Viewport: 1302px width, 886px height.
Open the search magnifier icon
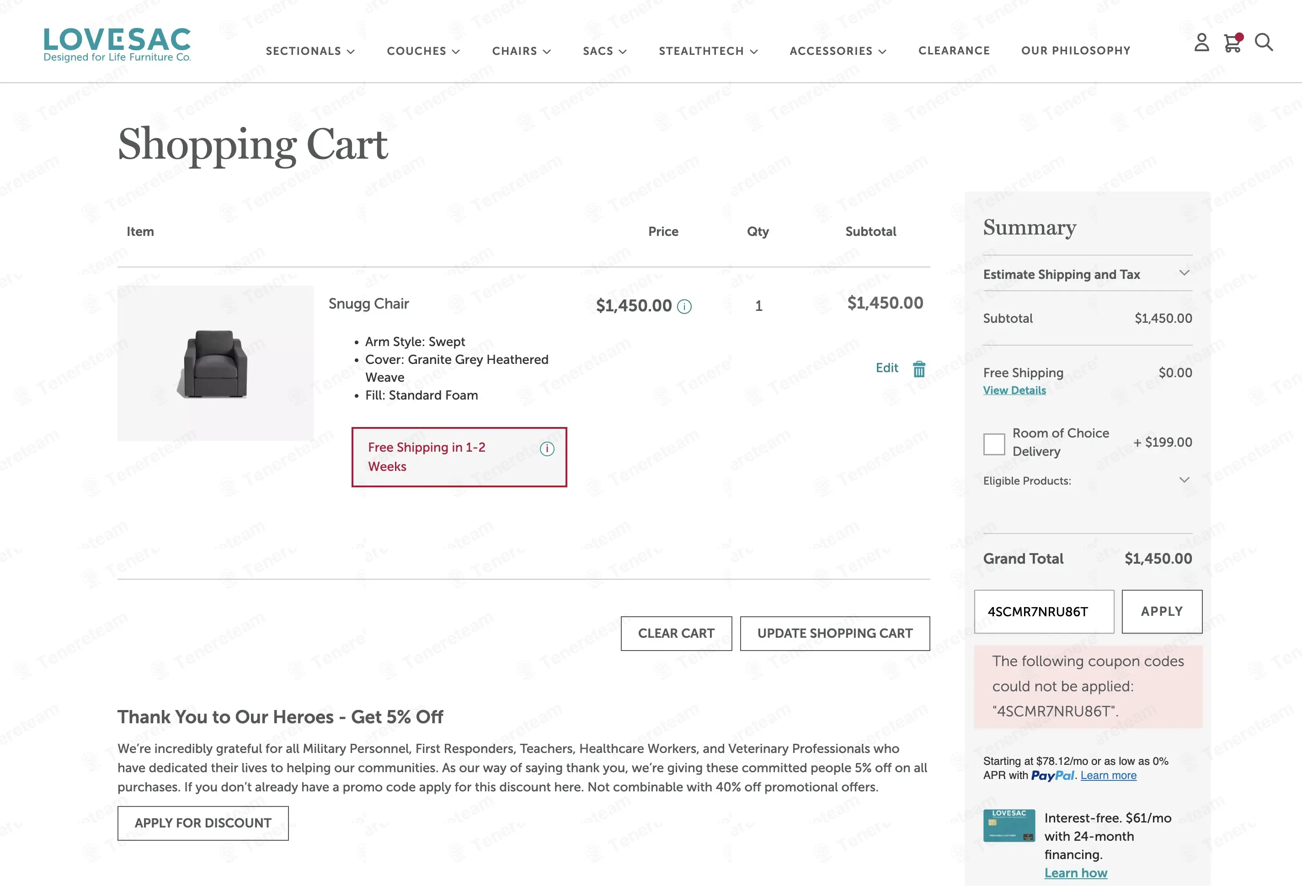point(1264,43)
